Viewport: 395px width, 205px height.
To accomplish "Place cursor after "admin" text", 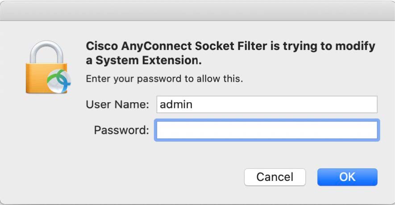I will click(194, 105).
